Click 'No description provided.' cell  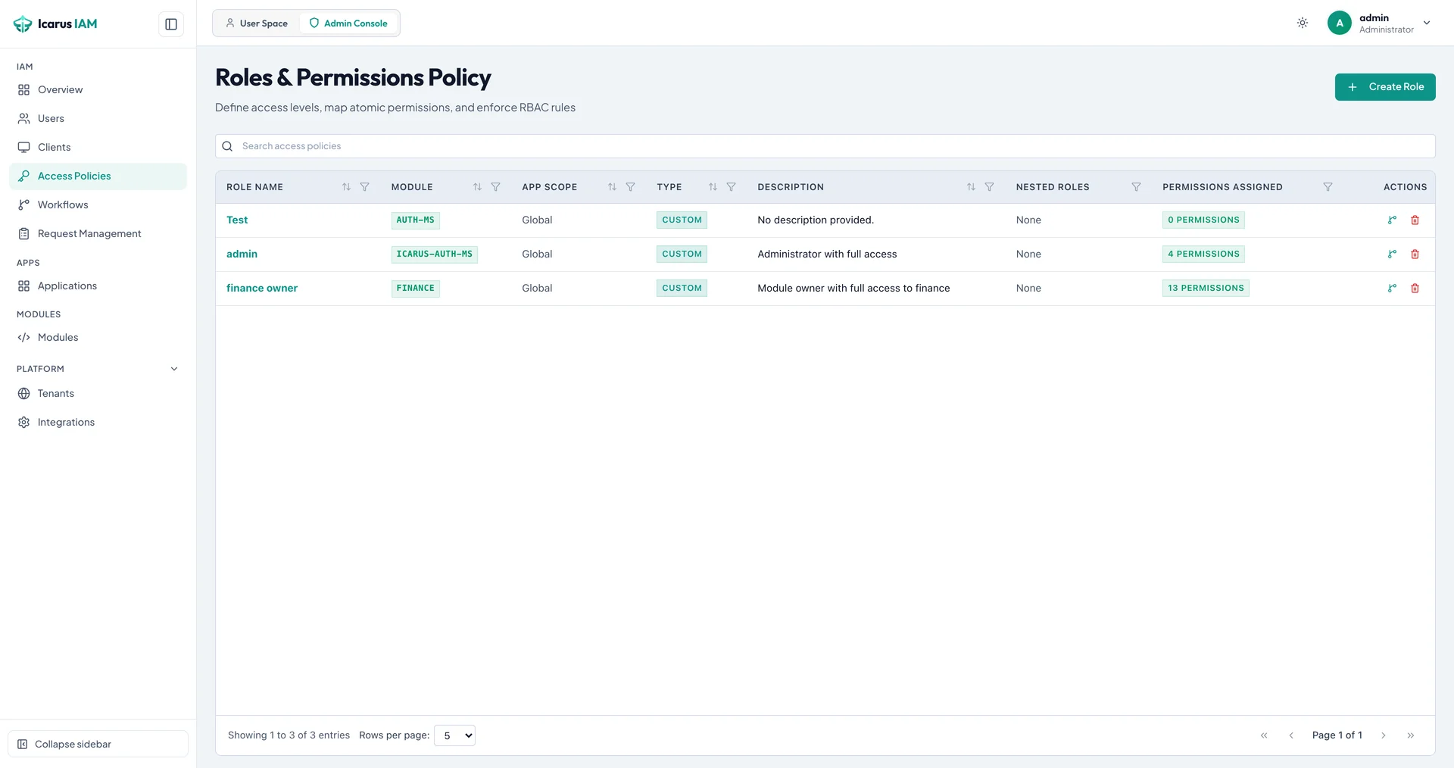pyautogui.click(x=816, y=220)
